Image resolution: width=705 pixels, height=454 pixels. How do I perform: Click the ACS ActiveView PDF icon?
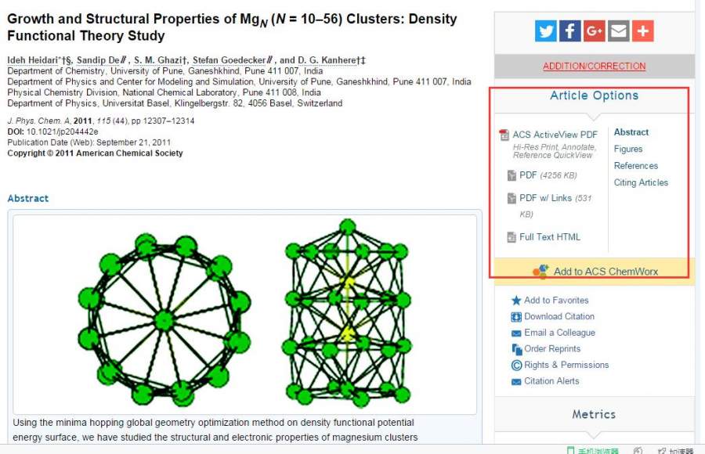504,135
